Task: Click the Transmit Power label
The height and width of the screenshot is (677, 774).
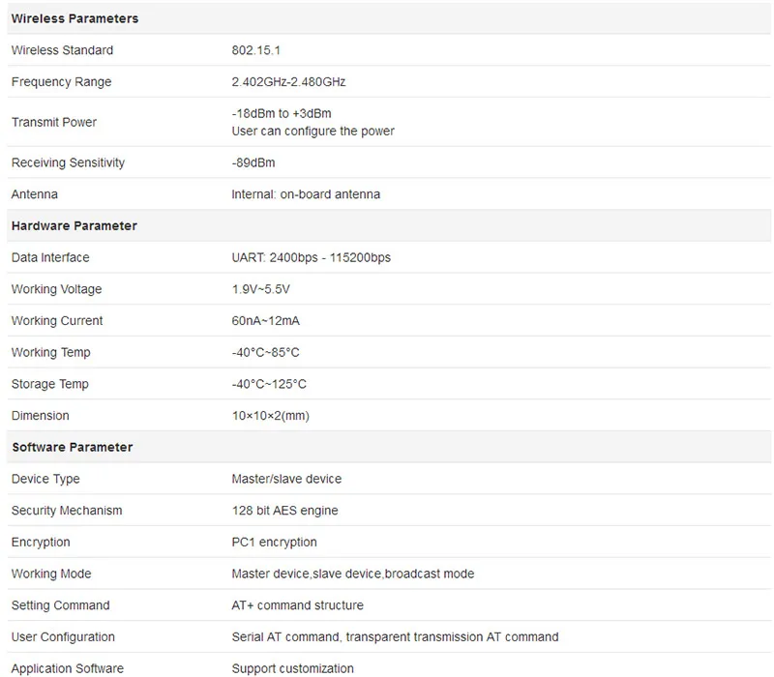Action: tap(54, 123)
